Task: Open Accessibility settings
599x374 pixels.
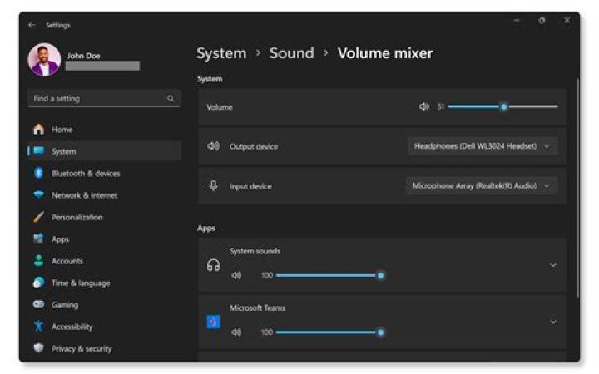Action: coord(72,327)
